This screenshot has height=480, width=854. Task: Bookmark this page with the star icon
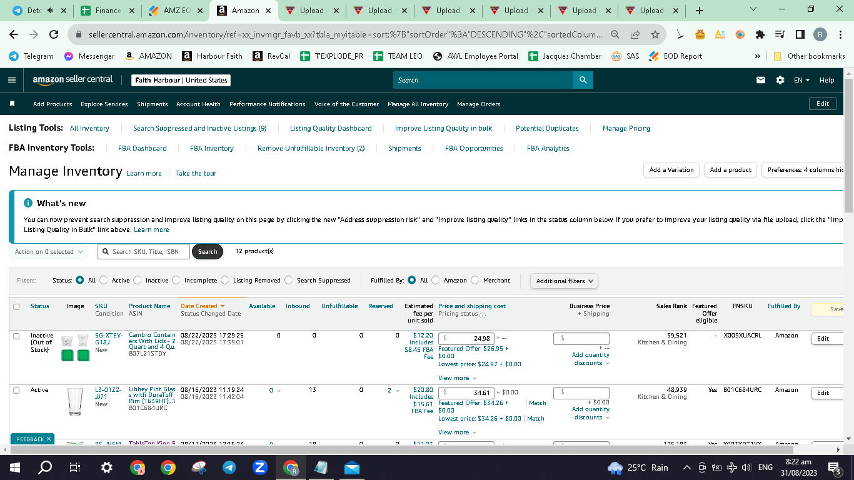click(x=655, y=34)
